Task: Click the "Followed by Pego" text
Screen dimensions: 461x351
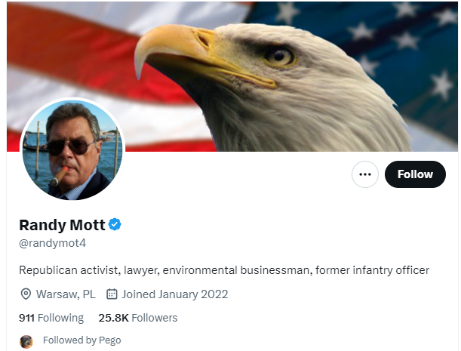Action: click(x=81, y=340)
